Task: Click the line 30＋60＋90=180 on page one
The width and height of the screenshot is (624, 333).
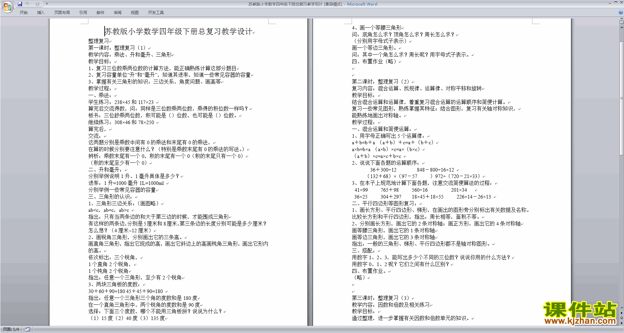Action: click(107, 291)
